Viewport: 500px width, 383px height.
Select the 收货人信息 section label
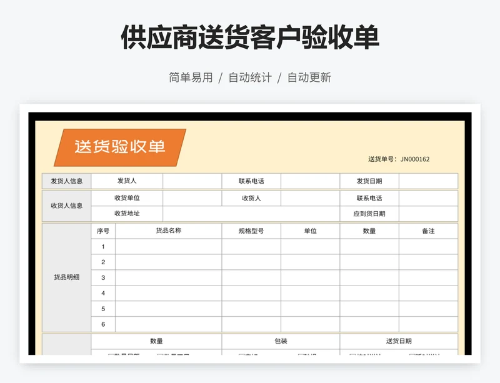[67, 206]
